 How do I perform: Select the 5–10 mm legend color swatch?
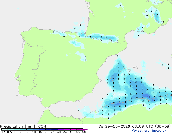click(30, 129)
